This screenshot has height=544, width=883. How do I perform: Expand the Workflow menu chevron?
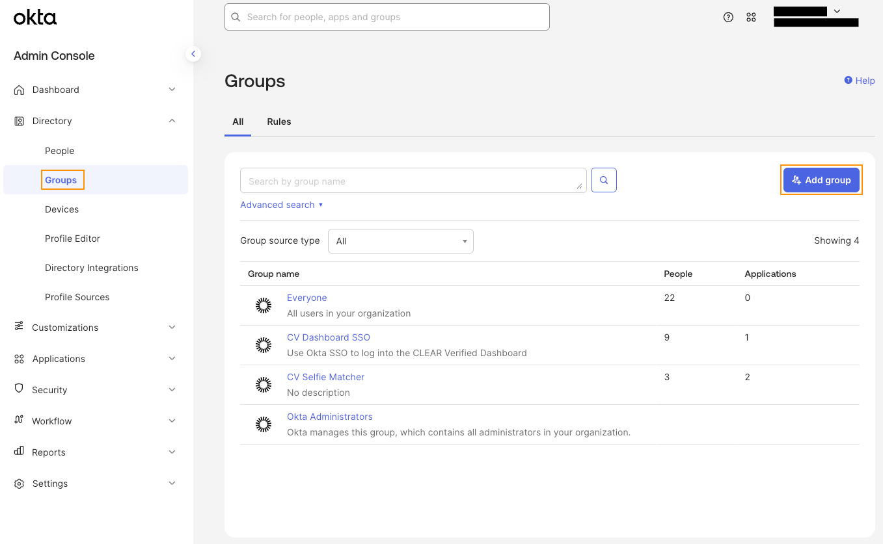tap(172, 421)
